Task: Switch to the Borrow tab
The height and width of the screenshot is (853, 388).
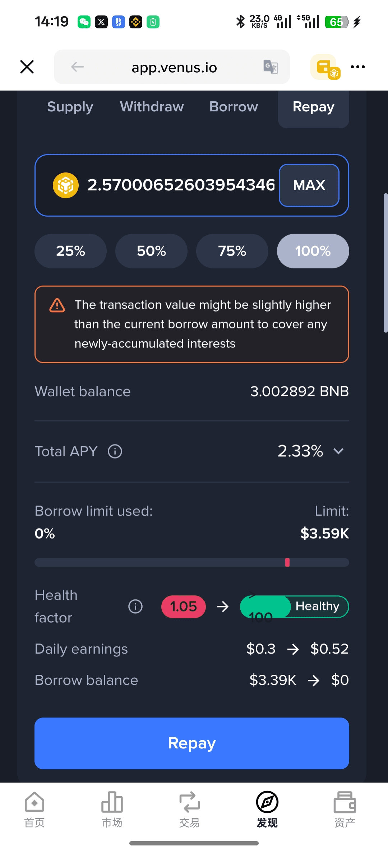Action: [234, 107]
